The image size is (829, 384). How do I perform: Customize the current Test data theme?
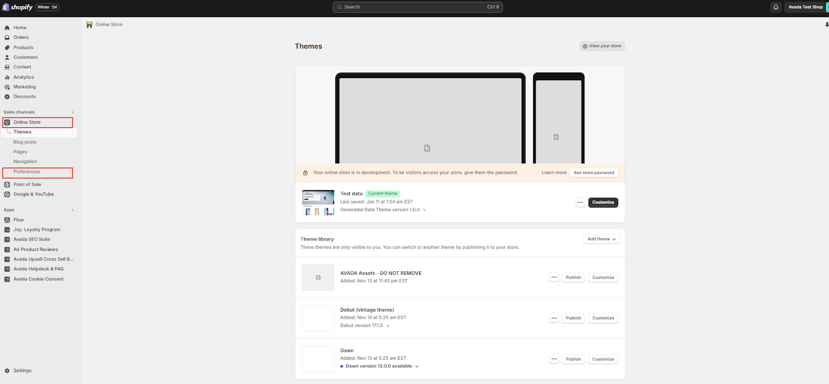click(x=603, y=202)
